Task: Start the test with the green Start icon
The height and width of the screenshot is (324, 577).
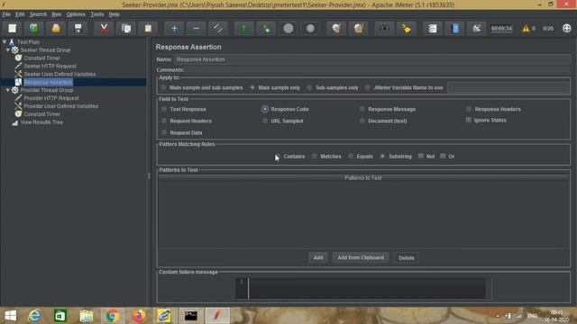Action: (x=243, y=28)
